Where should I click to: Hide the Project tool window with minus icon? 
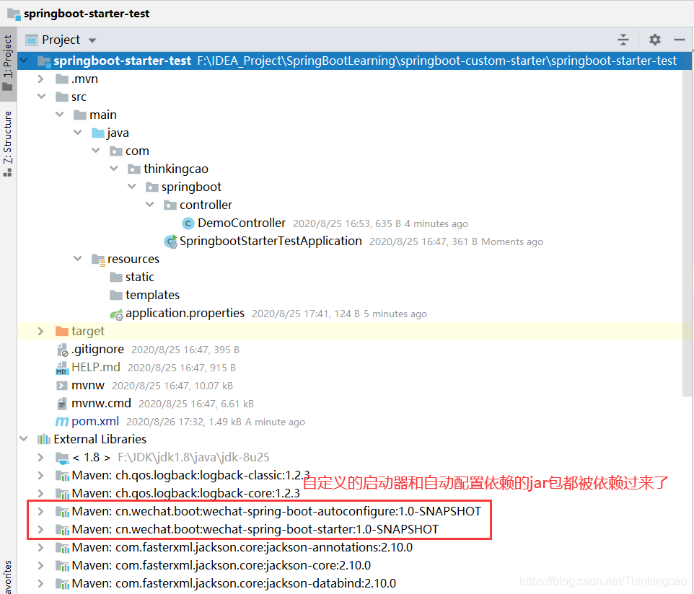point(680,40)
